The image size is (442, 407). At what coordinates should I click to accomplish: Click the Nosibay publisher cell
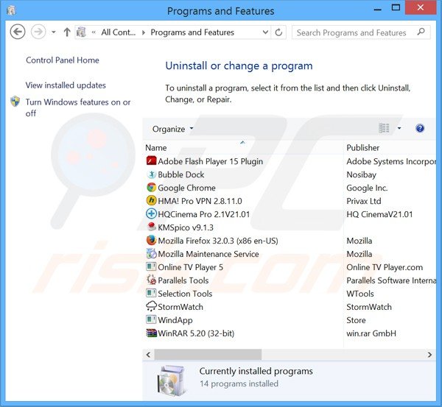(362, 174)
